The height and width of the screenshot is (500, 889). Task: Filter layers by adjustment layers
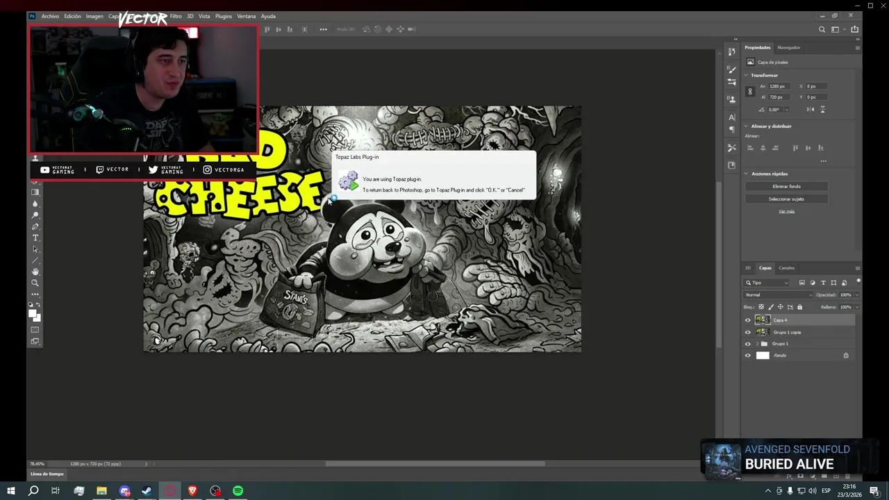point(813,283)
